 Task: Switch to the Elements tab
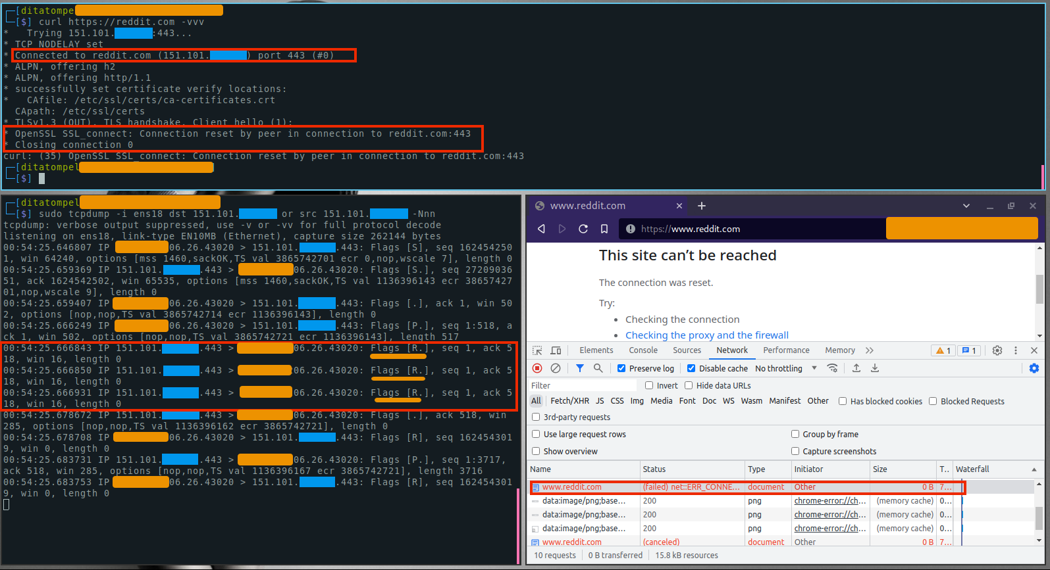596,350
